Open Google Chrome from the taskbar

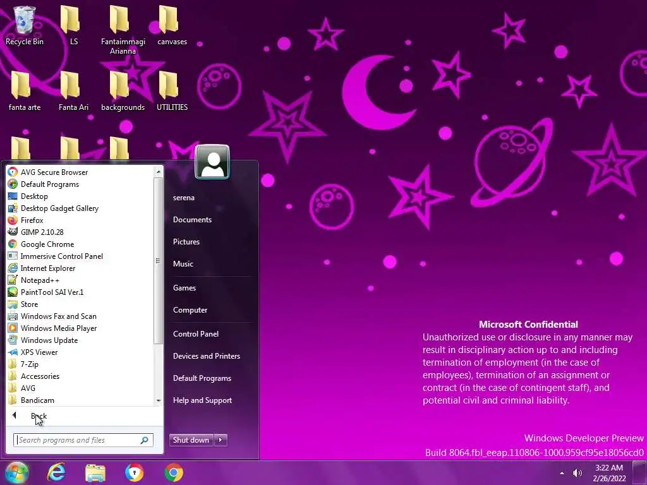pyautogui.click(x=174, y=473)
